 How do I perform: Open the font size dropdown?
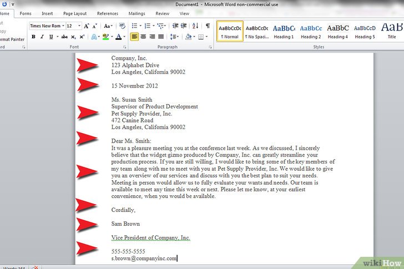pyautogui.click(x=79, y=26)
